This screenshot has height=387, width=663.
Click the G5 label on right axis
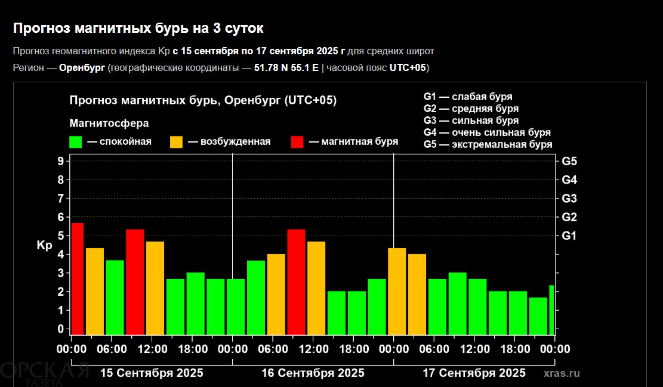tap(569, 161)
